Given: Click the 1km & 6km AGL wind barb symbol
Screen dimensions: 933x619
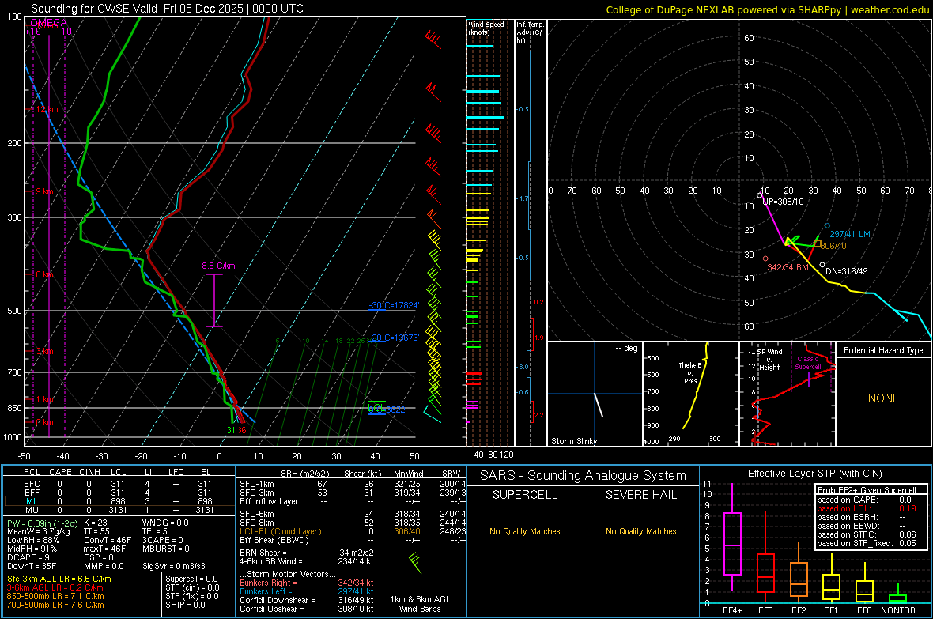Looking at the screenshot, I should click(415, 563).
